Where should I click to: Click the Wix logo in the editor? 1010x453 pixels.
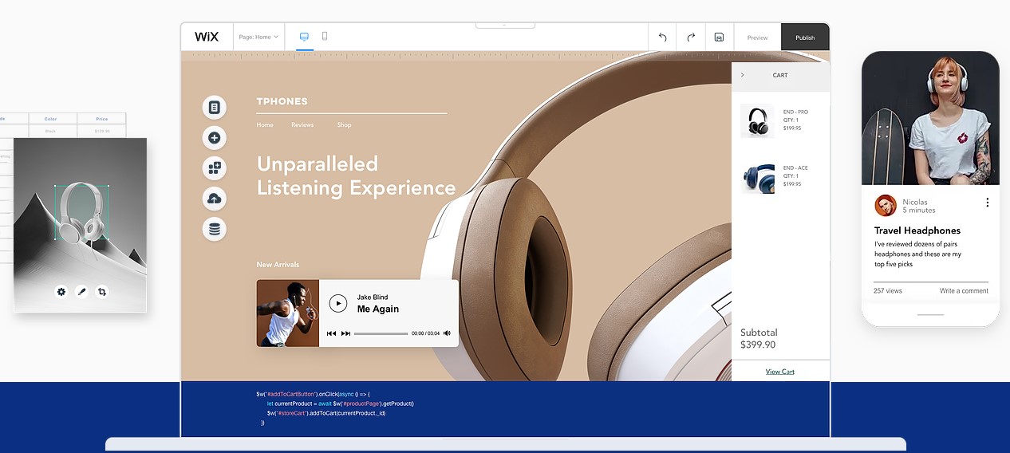[207, 37]
